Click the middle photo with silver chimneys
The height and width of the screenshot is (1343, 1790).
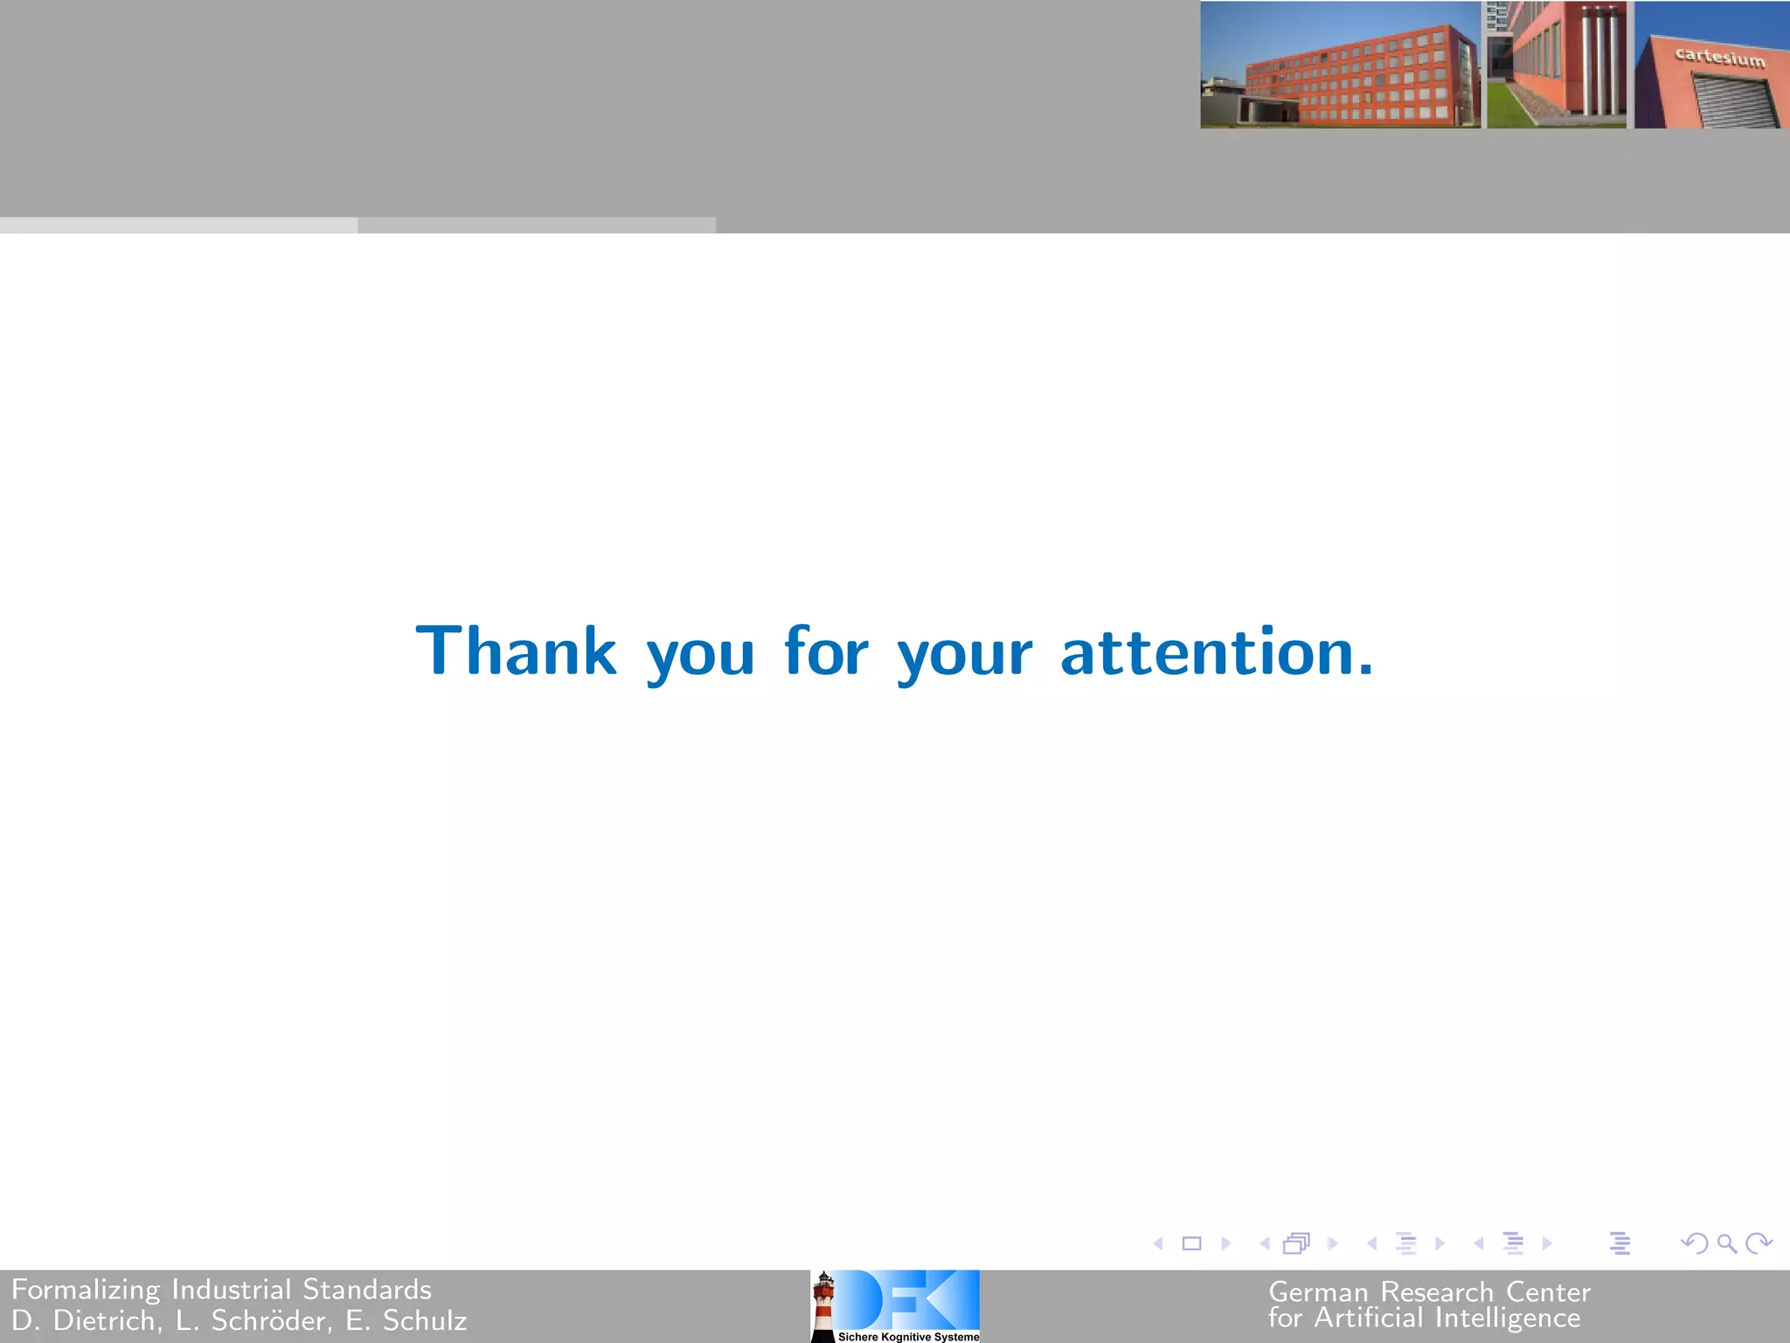pos(1557,65)
